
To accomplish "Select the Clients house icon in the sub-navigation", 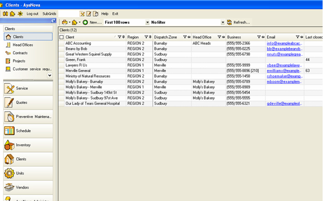I will click(x=8, y=37).
